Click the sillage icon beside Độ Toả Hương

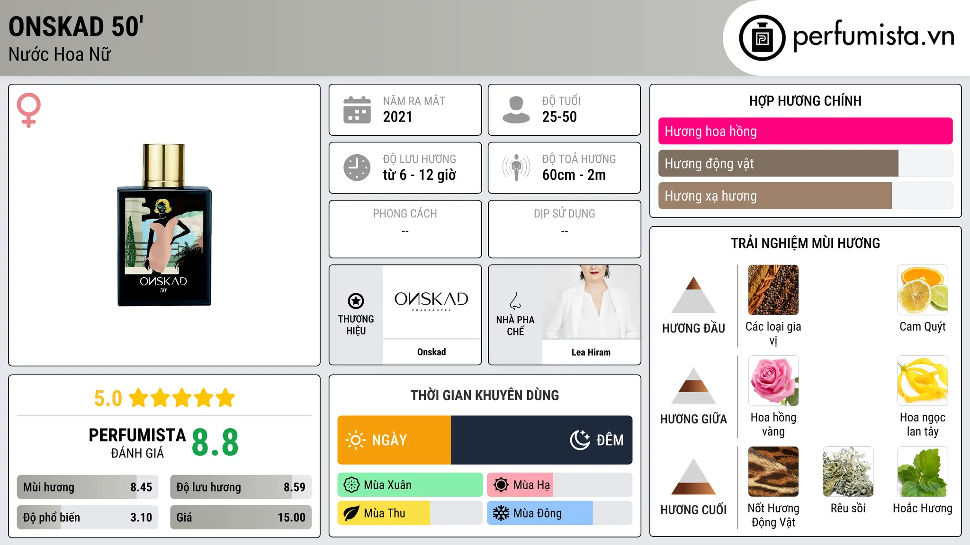[x=516, y=167]
